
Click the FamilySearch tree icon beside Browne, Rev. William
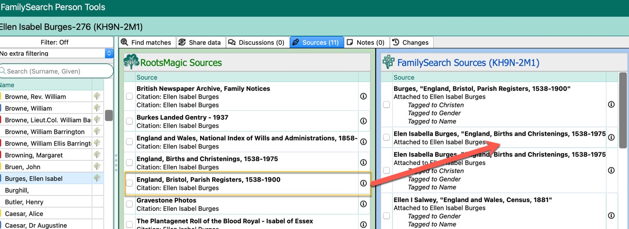98,97
